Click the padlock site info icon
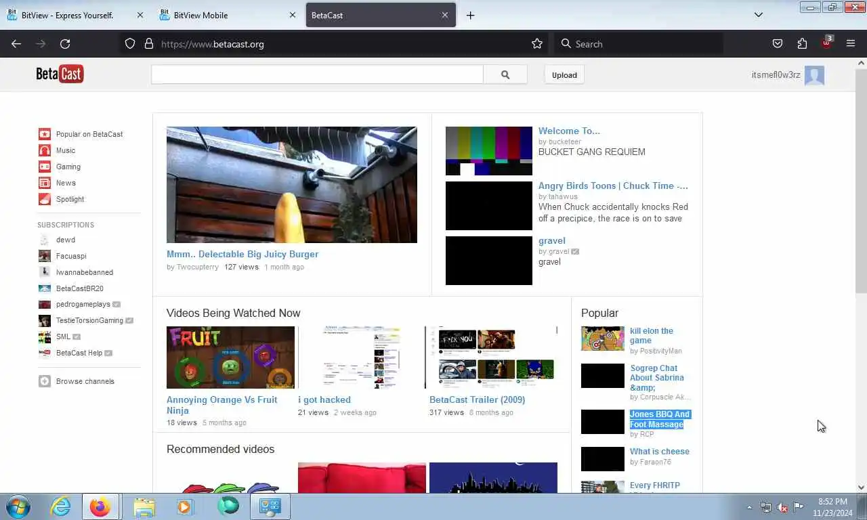The height and width of the screenshot is (520, 867). click(149, 44)
